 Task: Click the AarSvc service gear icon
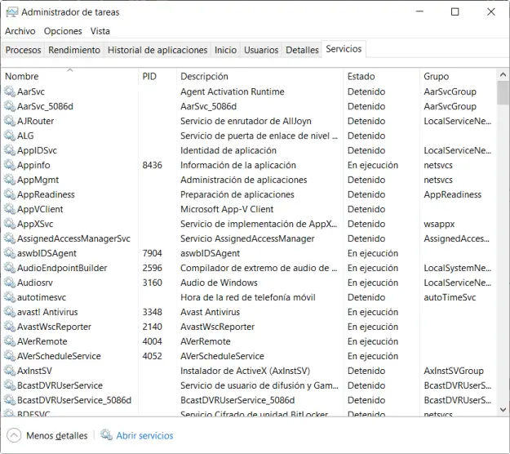[10, 91]
